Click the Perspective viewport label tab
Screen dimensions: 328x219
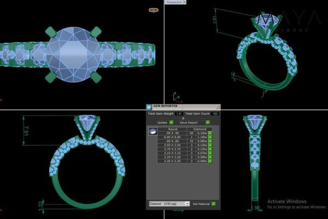173,2
